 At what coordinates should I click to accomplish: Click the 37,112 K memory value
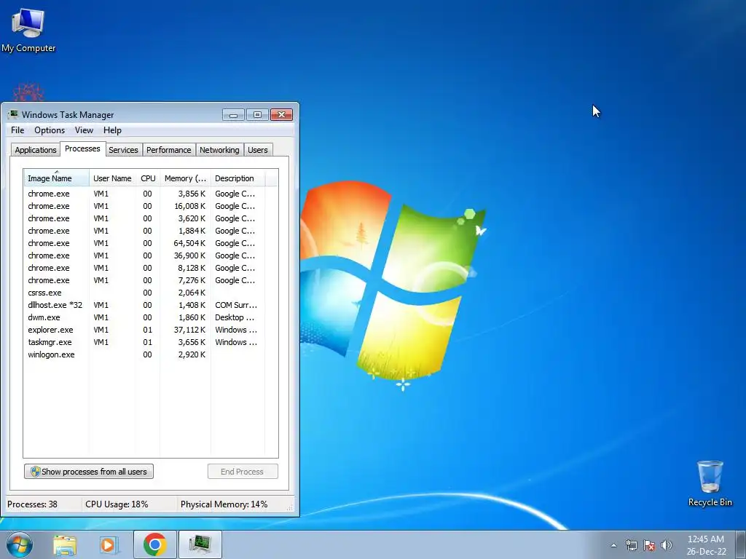[189, 330]
